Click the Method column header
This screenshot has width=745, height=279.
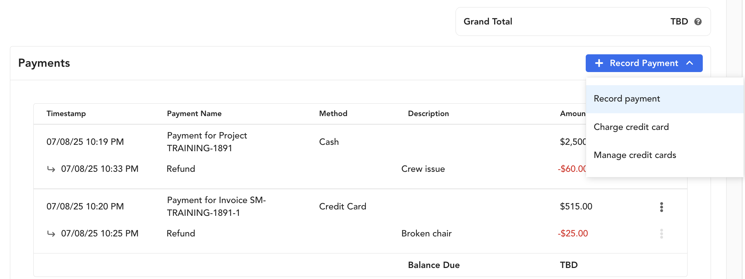(333, 114)
